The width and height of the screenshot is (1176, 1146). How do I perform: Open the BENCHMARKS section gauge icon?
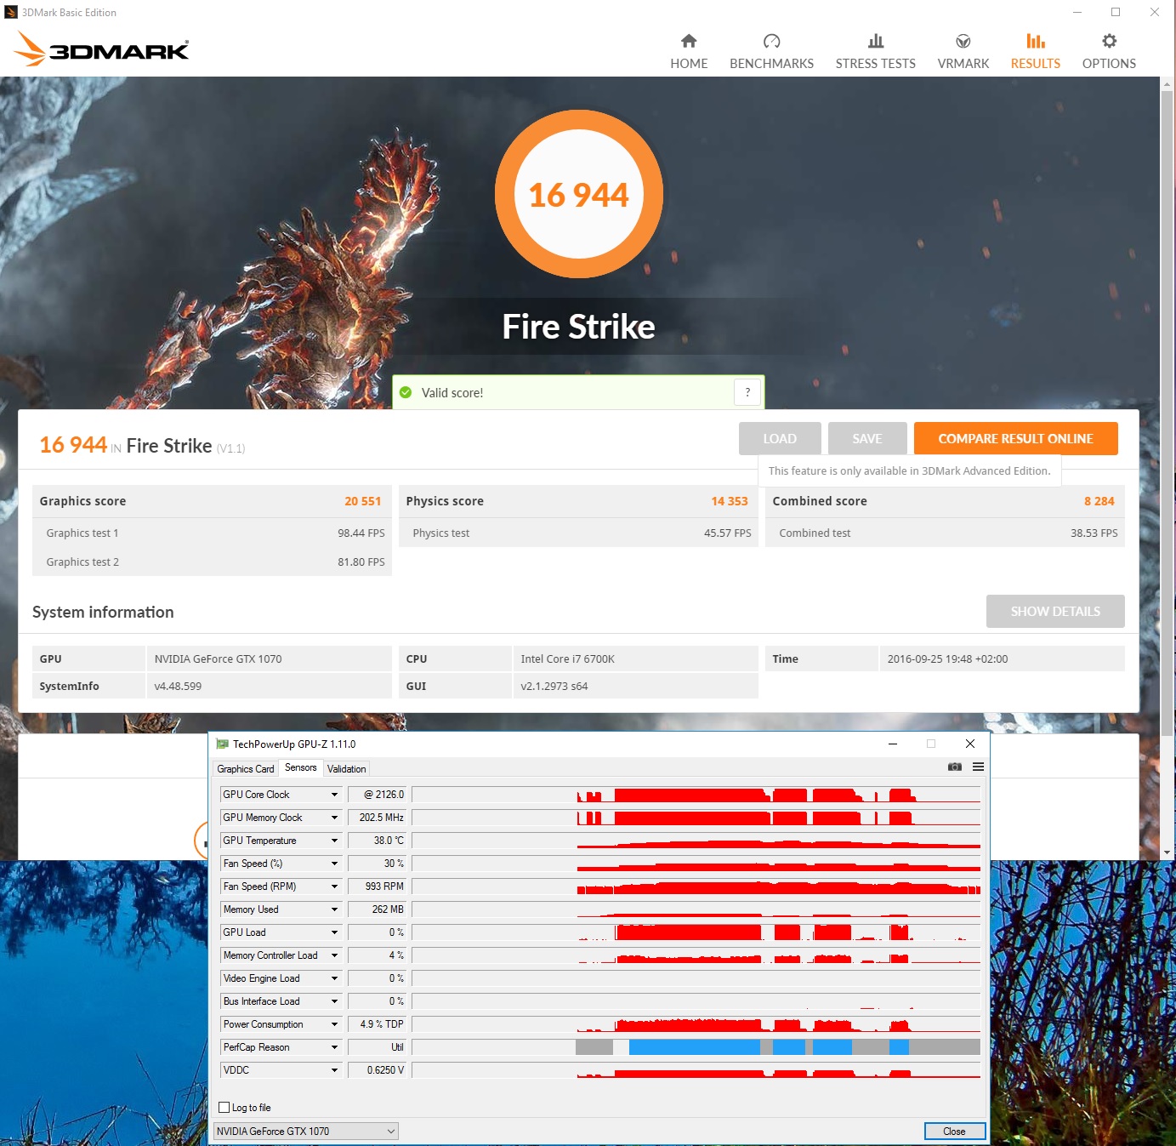(x=771, y=41)
